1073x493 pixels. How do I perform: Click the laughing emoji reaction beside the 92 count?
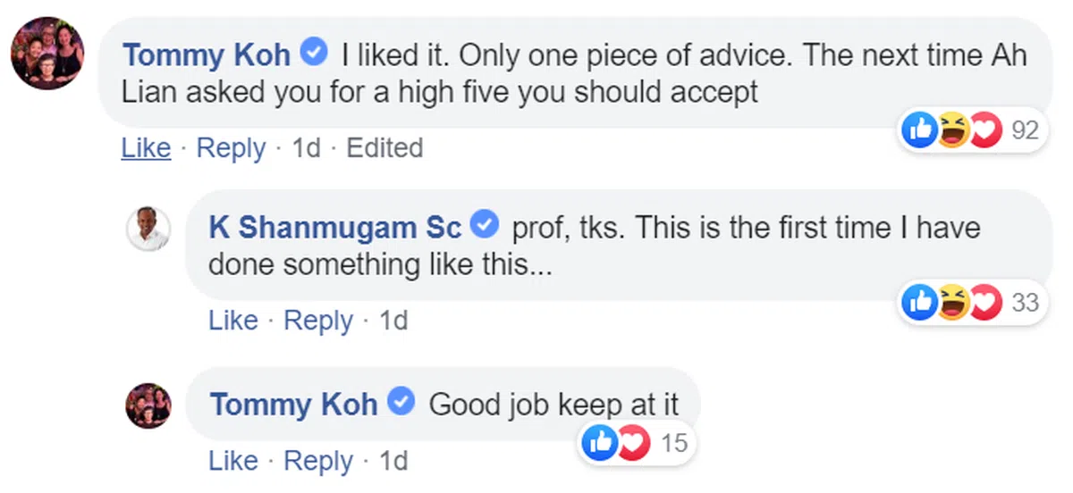pos(951,132)
